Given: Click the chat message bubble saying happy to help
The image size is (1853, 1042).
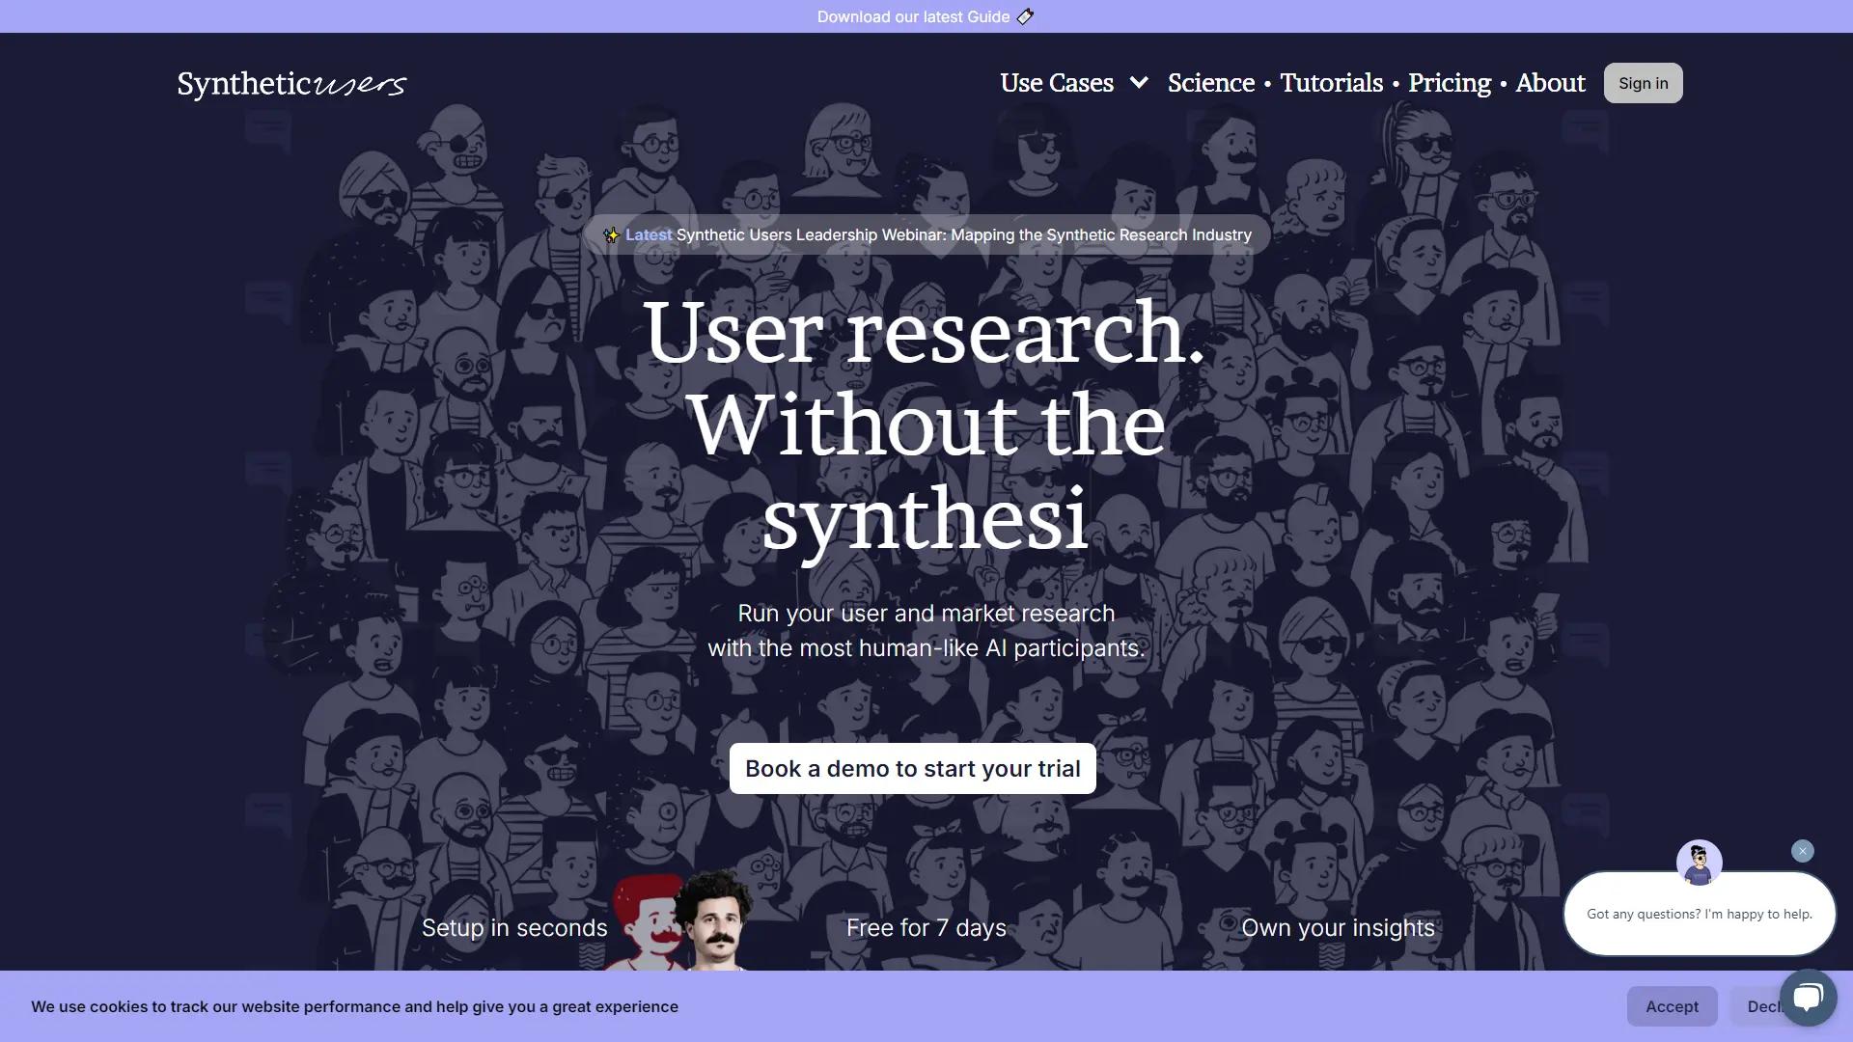Looking at the screenshot, I should (x=1699, y=913).
